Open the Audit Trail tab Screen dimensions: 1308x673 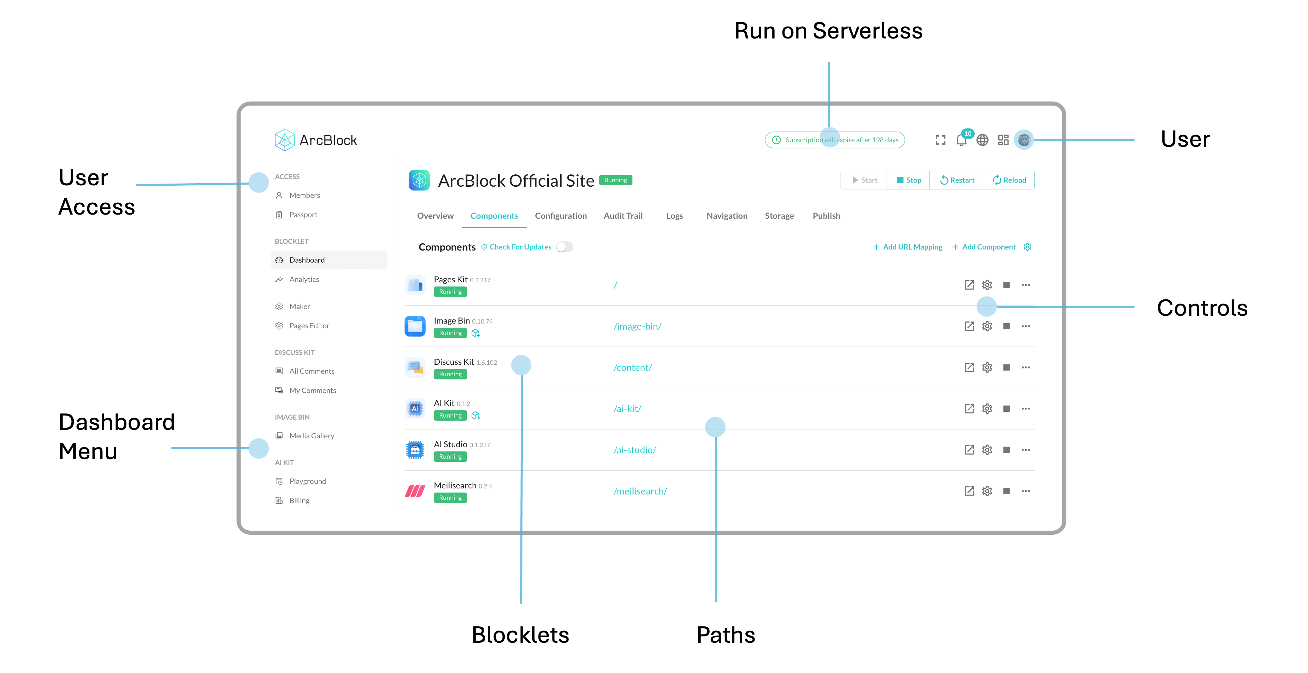pyautogui.click(x=623, y=216)
